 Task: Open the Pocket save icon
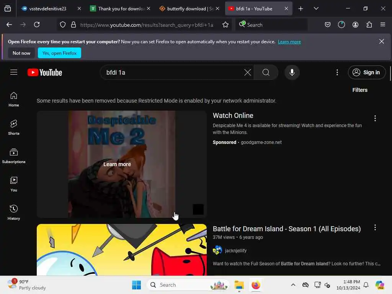328,24
